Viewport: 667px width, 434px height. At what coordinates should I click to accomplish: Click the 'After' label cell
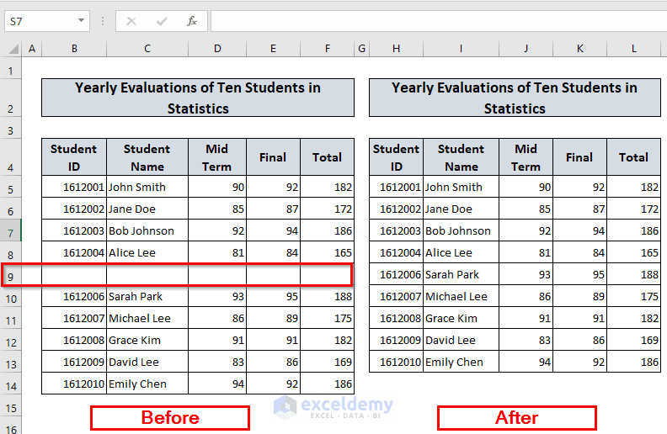point(517,418)
